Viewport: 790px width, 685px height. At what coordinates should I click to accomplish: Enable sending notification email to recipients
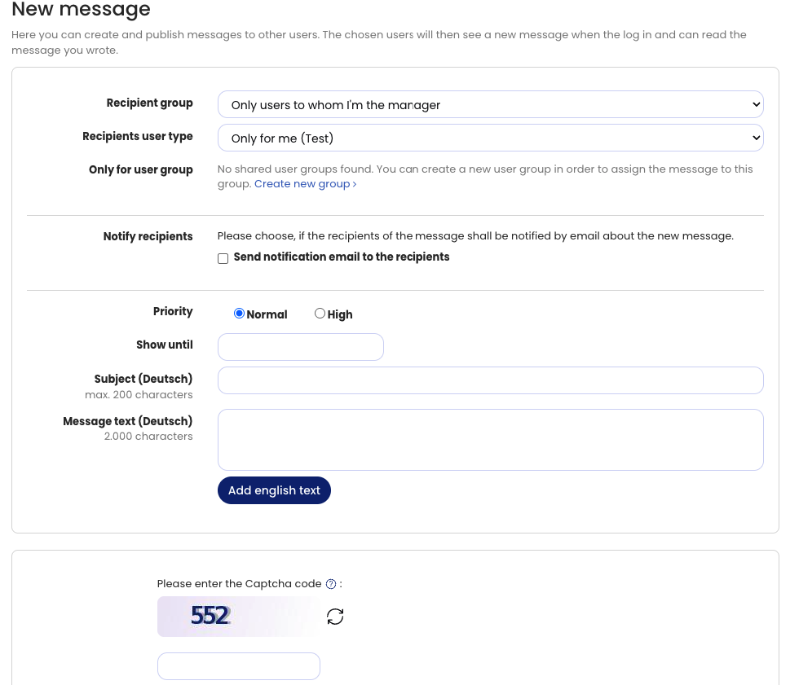click(223, 258)
